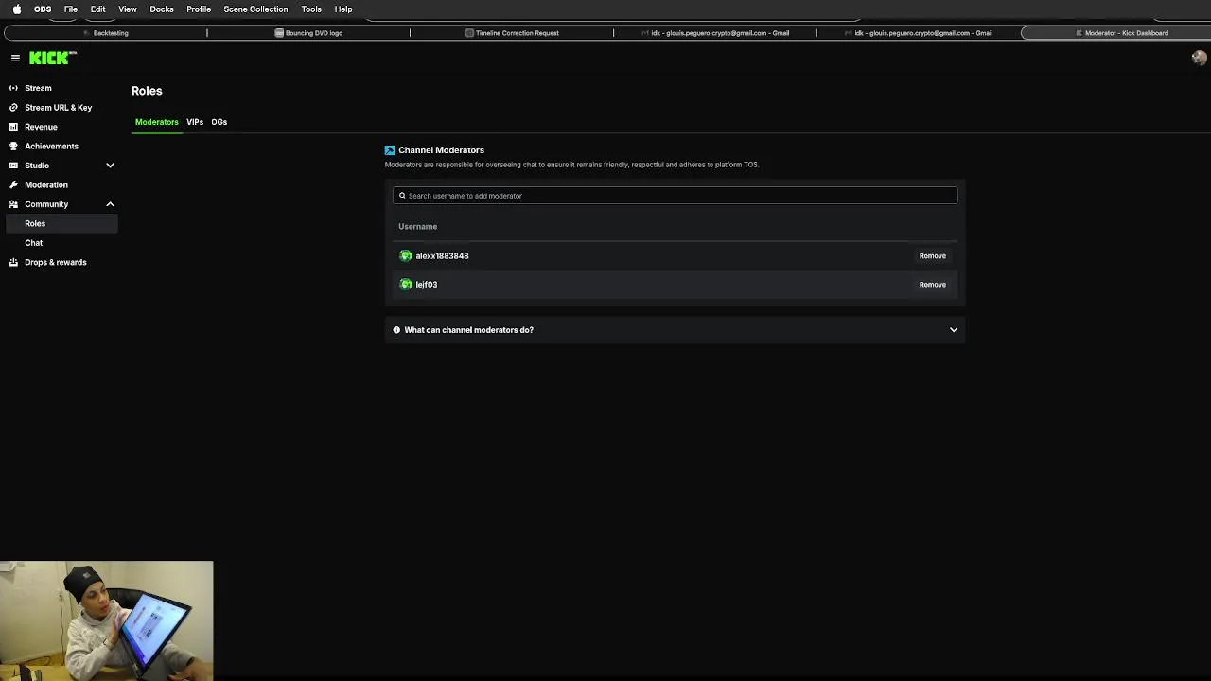Viewport: 1211px width, 681px height.
Task: Click the lejf03 username
Action: click(x=427, y=285)
